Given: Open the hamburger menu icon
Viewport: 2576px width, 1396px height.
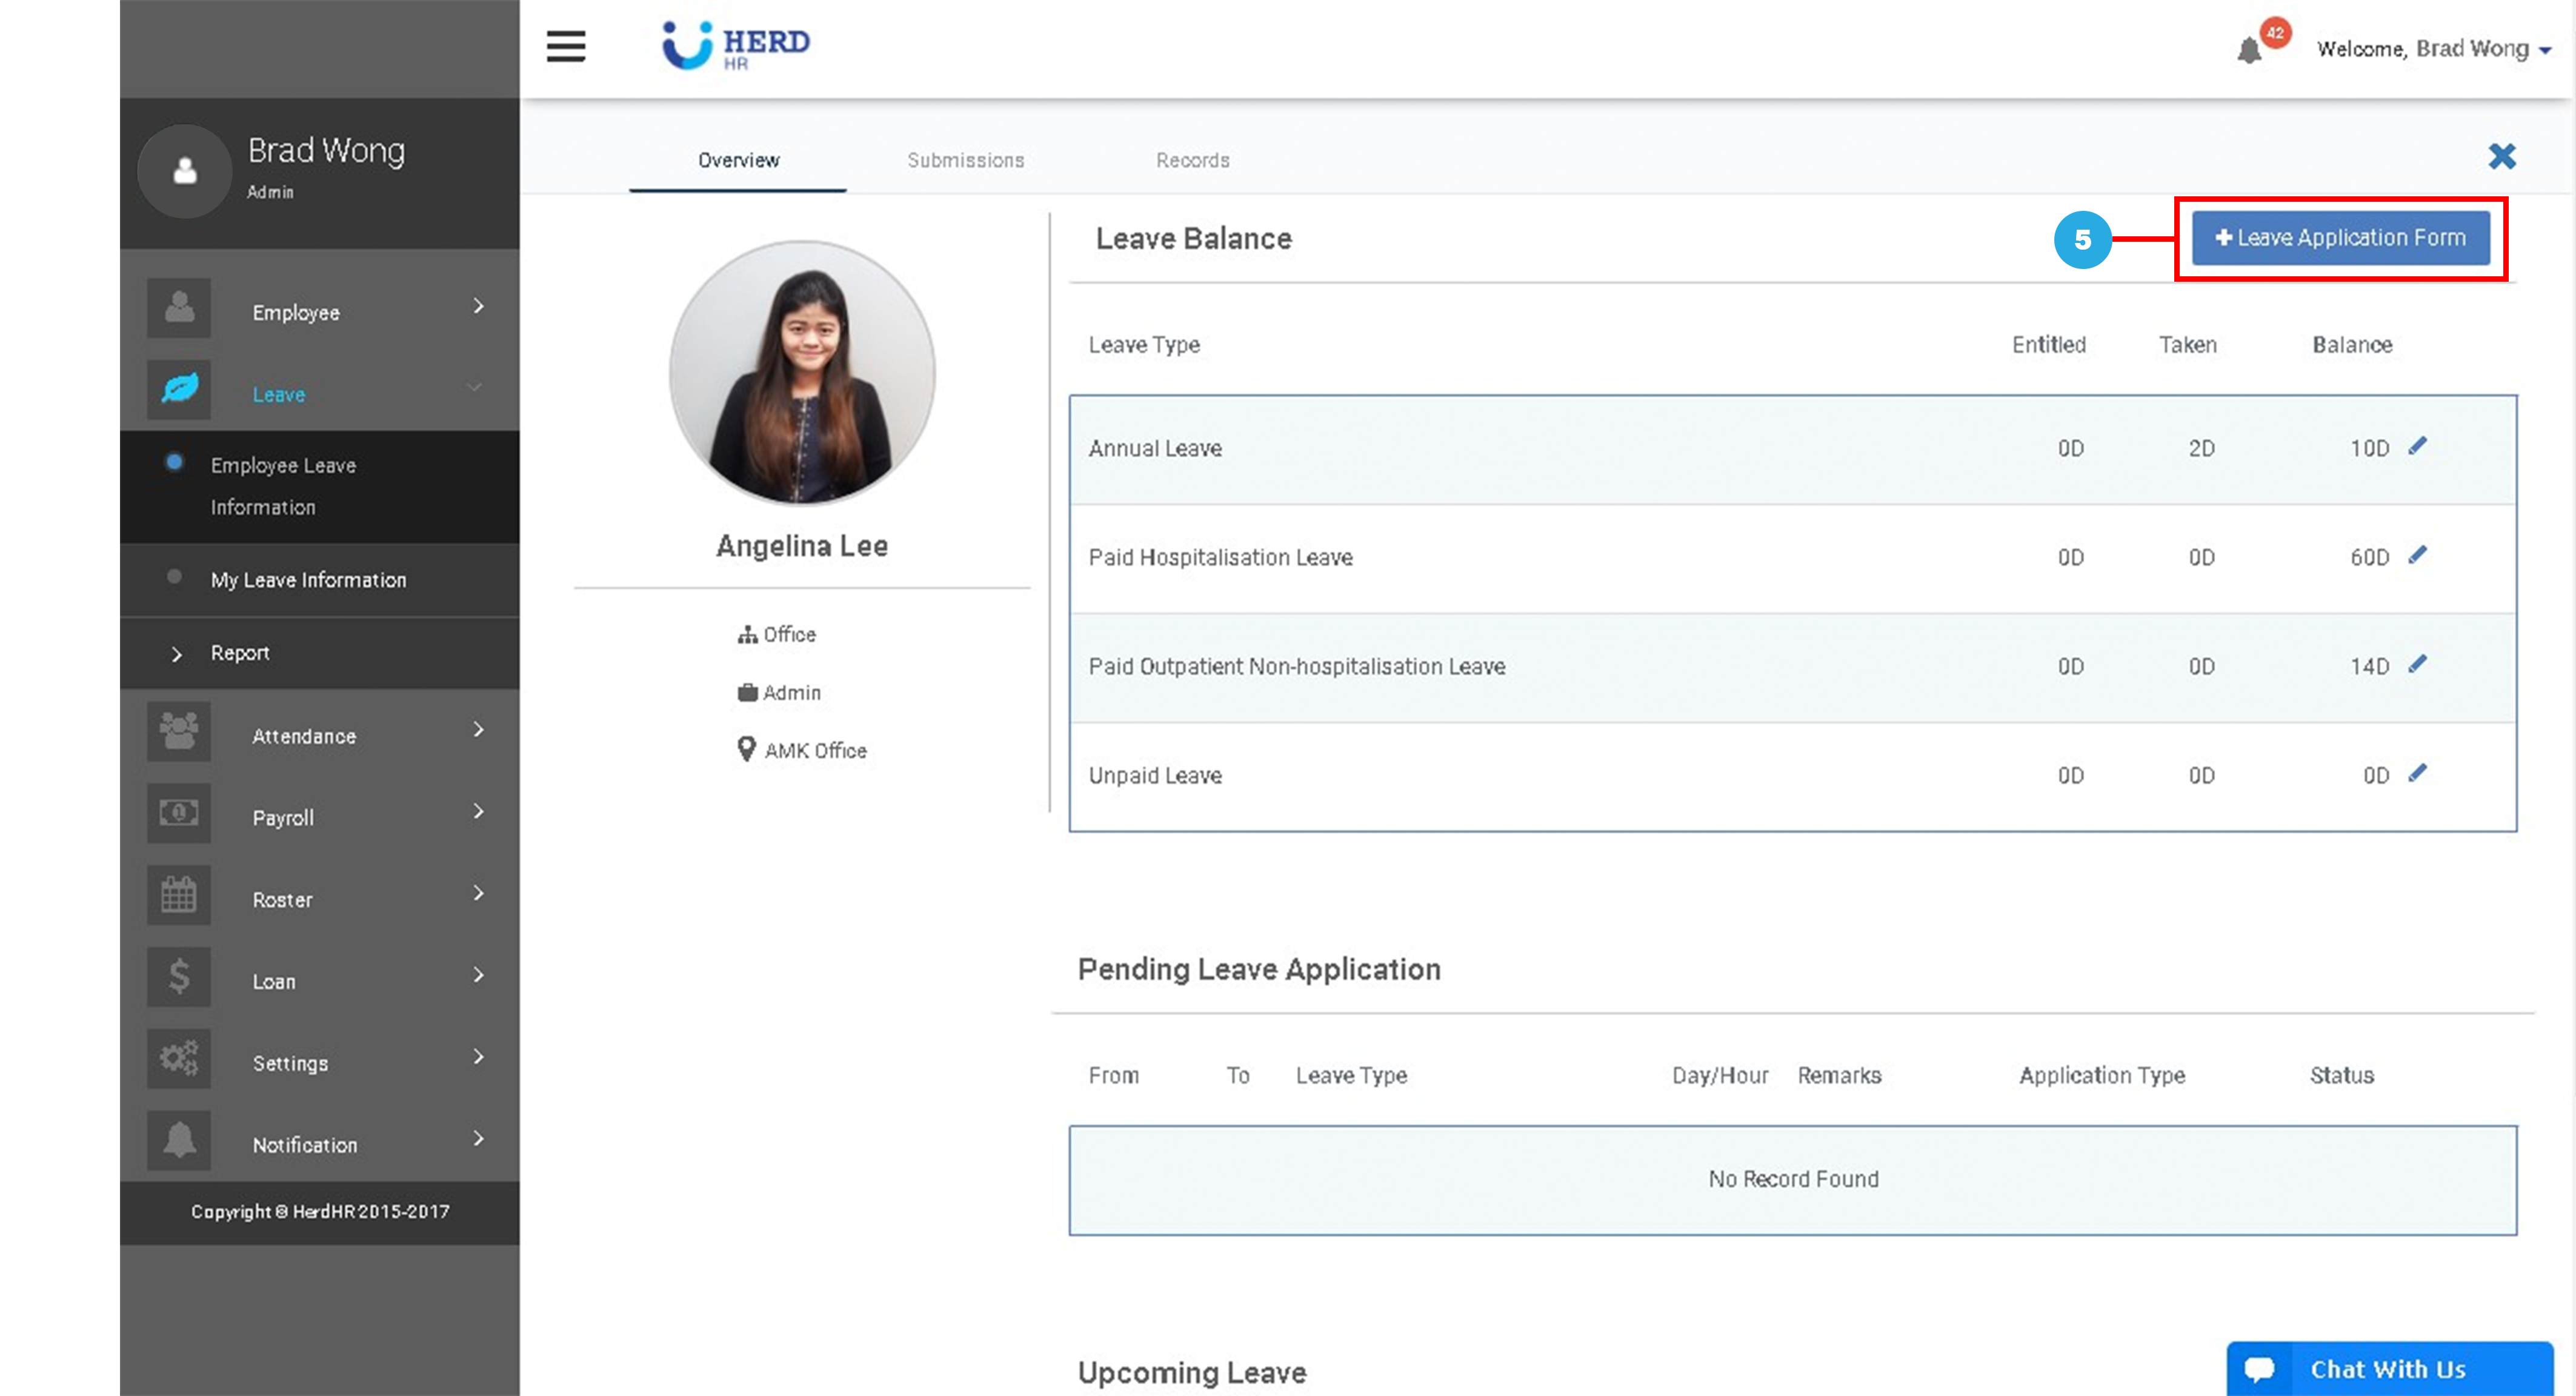Looking at the screenshot, I should (565, 46).
